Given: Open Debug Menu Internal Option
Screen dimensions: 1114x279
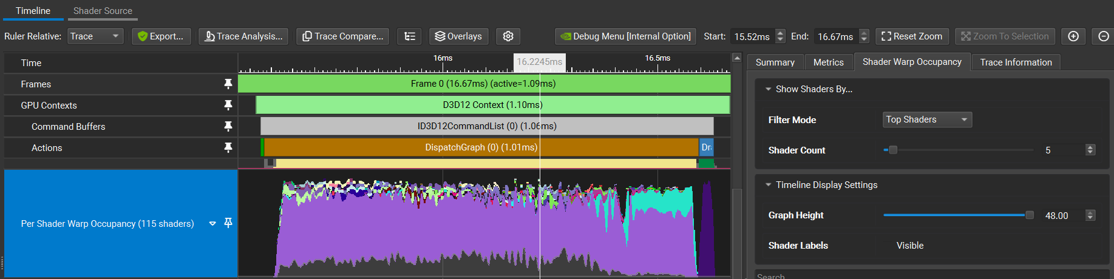Looking at the screenshot, I should pyautogui.click(x=625, y=36).
